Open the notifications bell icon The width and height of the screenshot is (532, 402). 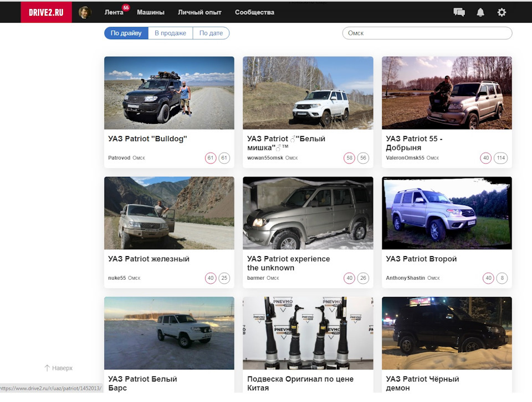[480, 12]
